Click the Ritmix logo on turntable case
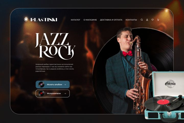Screen dimensions: 184x123 coord(170,84)
